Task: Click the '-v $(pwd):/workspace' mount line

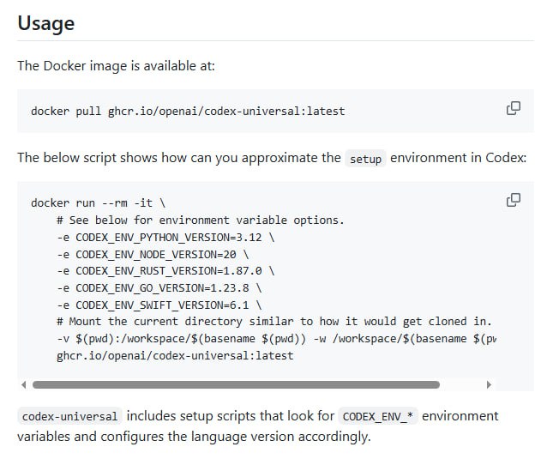Action: click(276, 339)
